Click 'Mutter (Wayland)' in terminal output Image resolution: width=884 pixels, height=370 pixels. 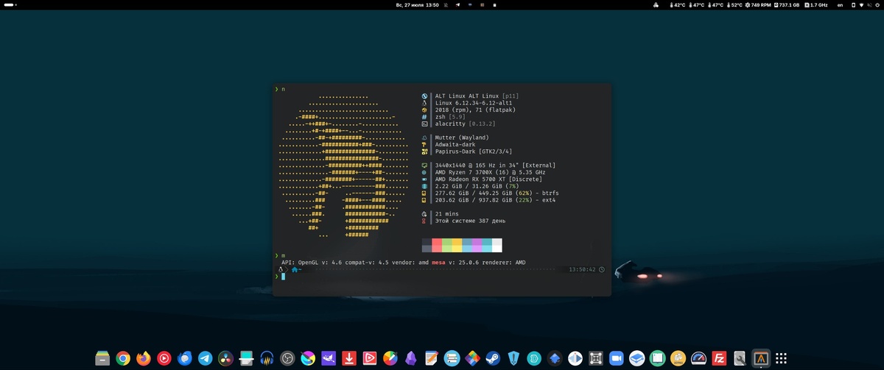(462, 138)
